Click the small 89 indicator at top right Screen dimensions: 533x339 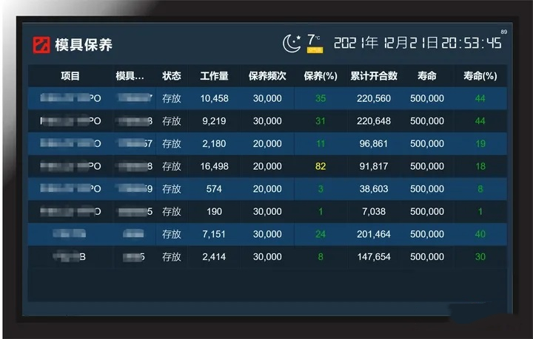pyautogui.click(x=504, y=32)
